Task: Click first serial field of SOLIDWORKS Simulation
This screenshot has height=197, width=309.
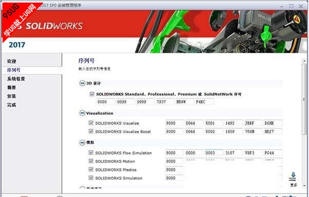Action: coord(174,178)
